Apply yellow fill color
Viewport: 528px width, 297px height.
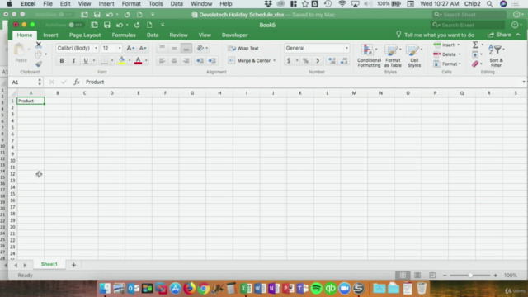tap(121, 60)
